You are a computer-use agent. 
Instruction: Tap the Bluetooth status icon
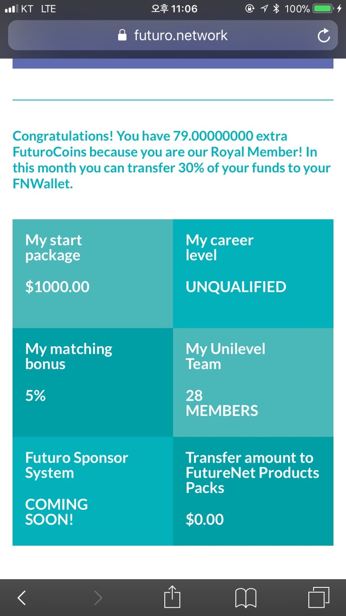[276, 9]
